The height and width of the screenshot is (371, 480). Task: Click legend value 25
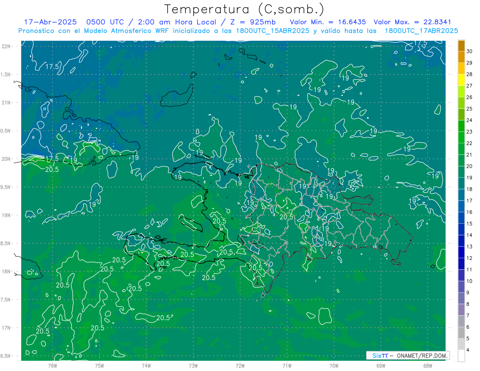(470, 109)
